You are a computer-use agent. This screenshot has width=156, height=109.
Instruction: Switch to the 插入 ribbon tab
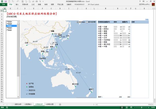(x=17, y=4)
